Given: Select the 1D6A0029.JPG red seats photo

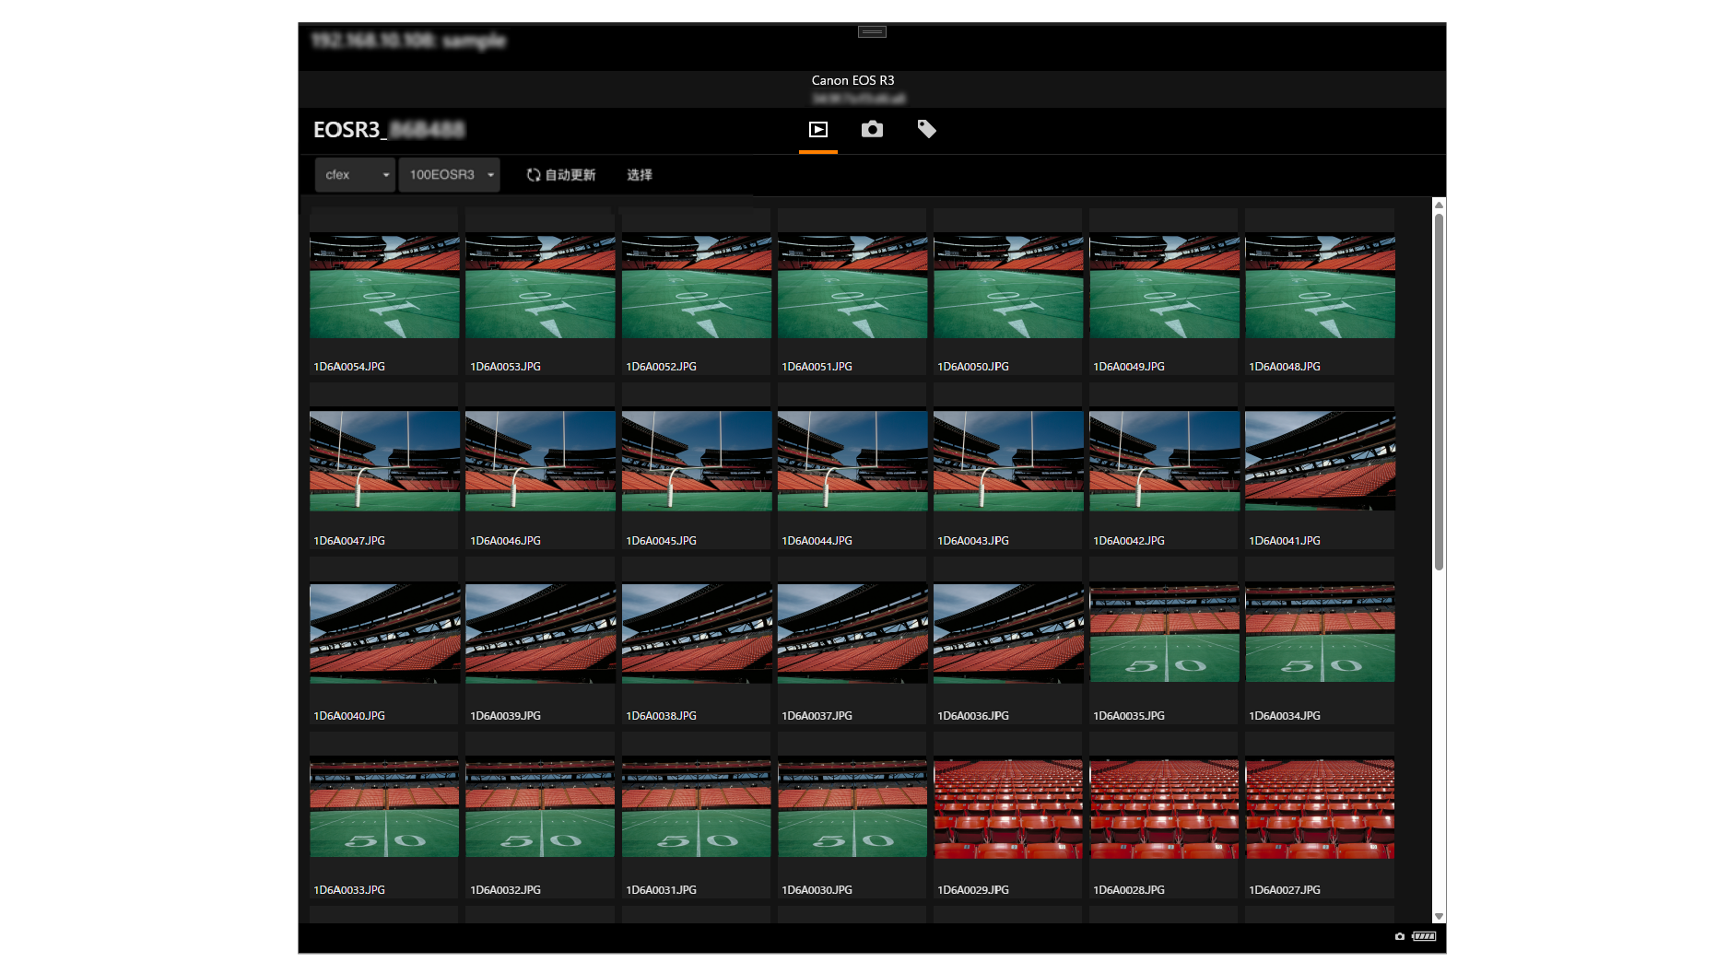Looking at the screenshot, I should (1008, 809).
